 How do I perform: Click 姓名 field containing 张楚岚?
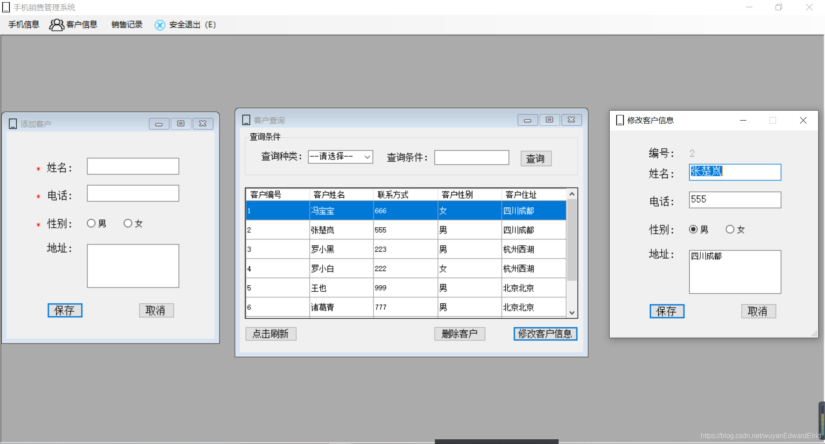point(735,172)
